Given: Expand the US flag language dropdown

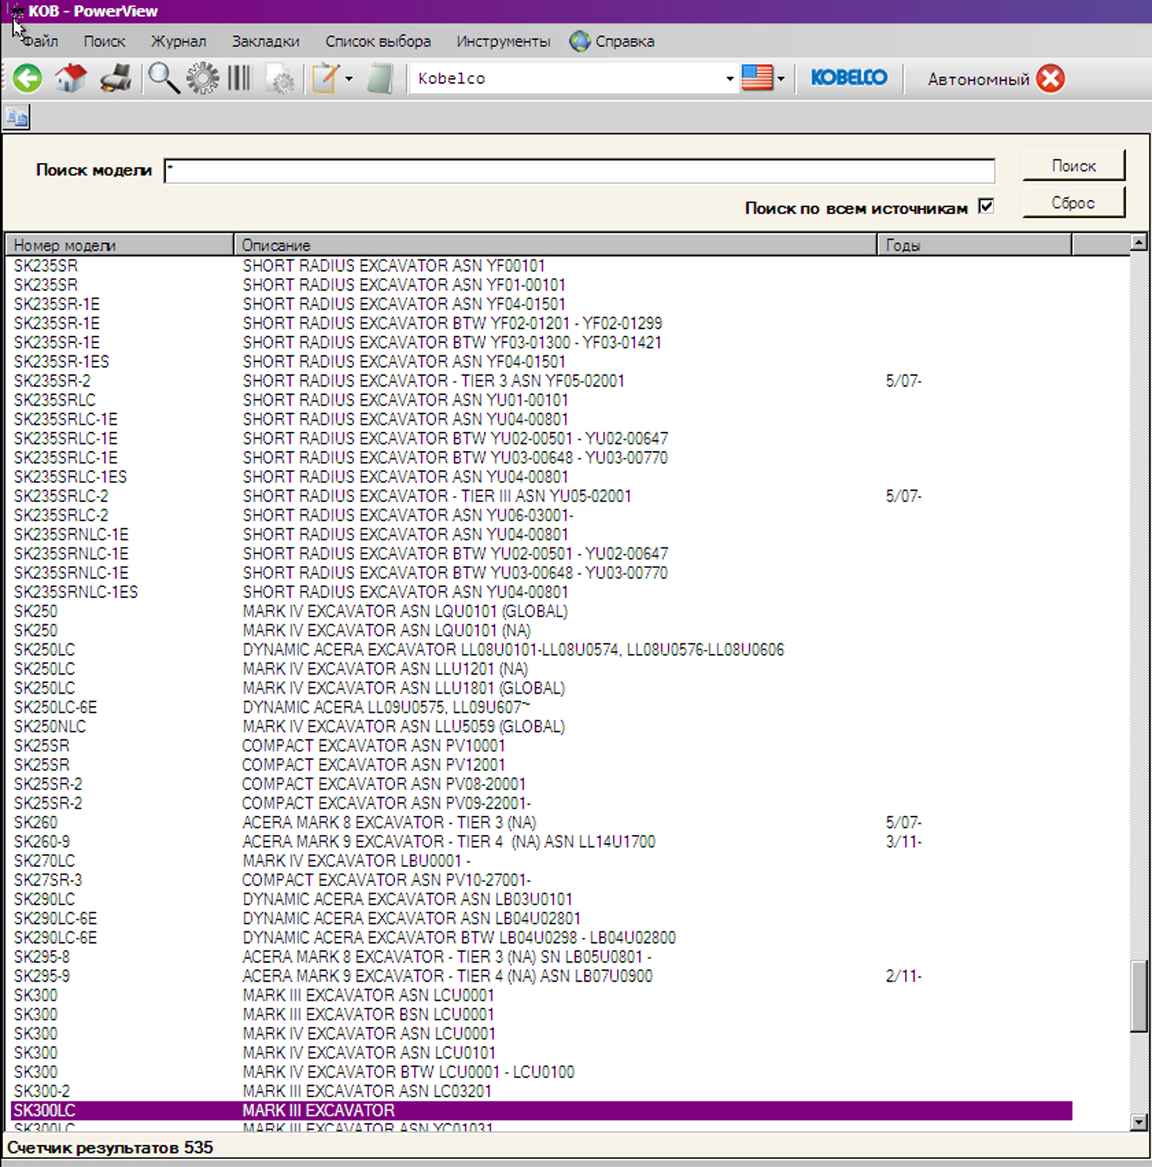Looking at the screenshot, I should [781, 79].
